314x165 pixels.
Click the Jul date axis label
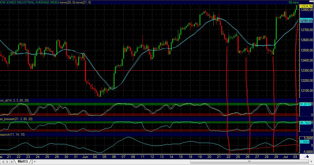pos(286,157)
